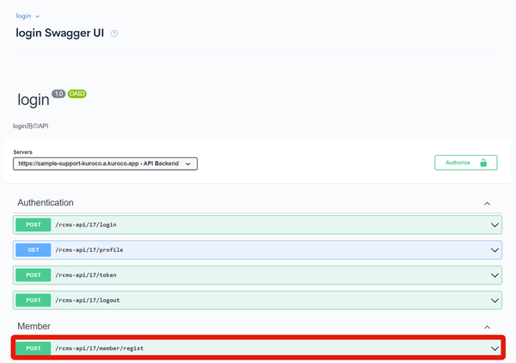
Task: Expand POST /rcms-api/17/login endpoint chevron
Action: (494, 225)
